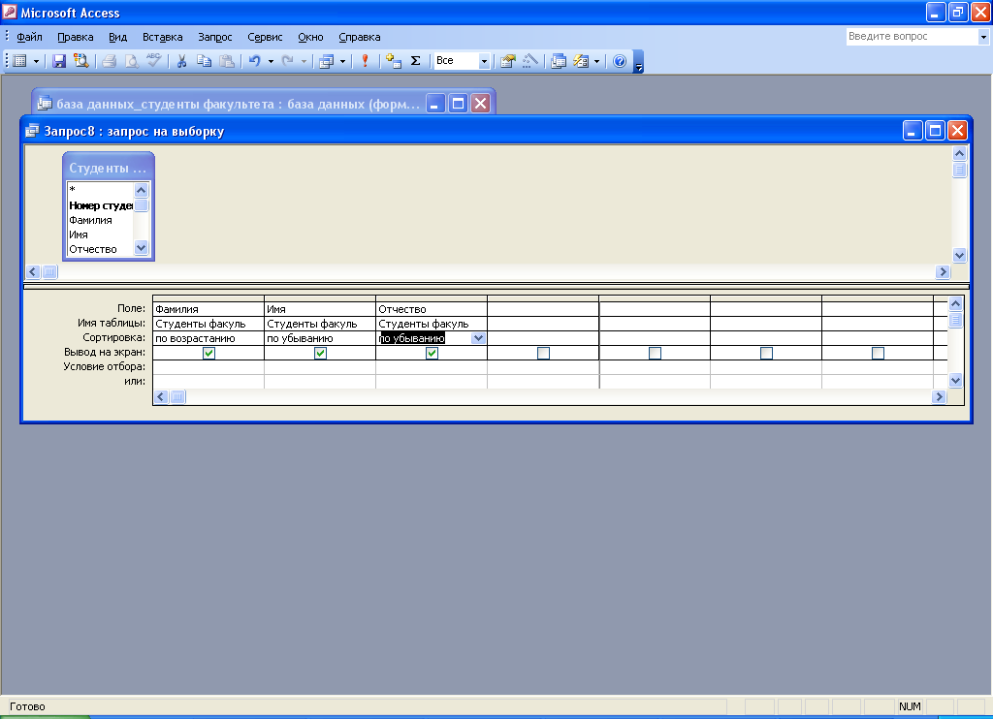
Task: Open the Файл menu
Action: [29, 37]
